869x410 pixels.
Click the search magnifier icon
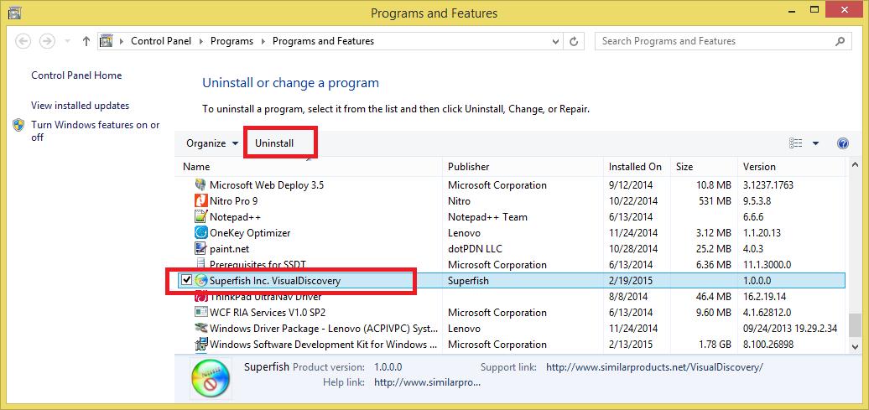840,41
